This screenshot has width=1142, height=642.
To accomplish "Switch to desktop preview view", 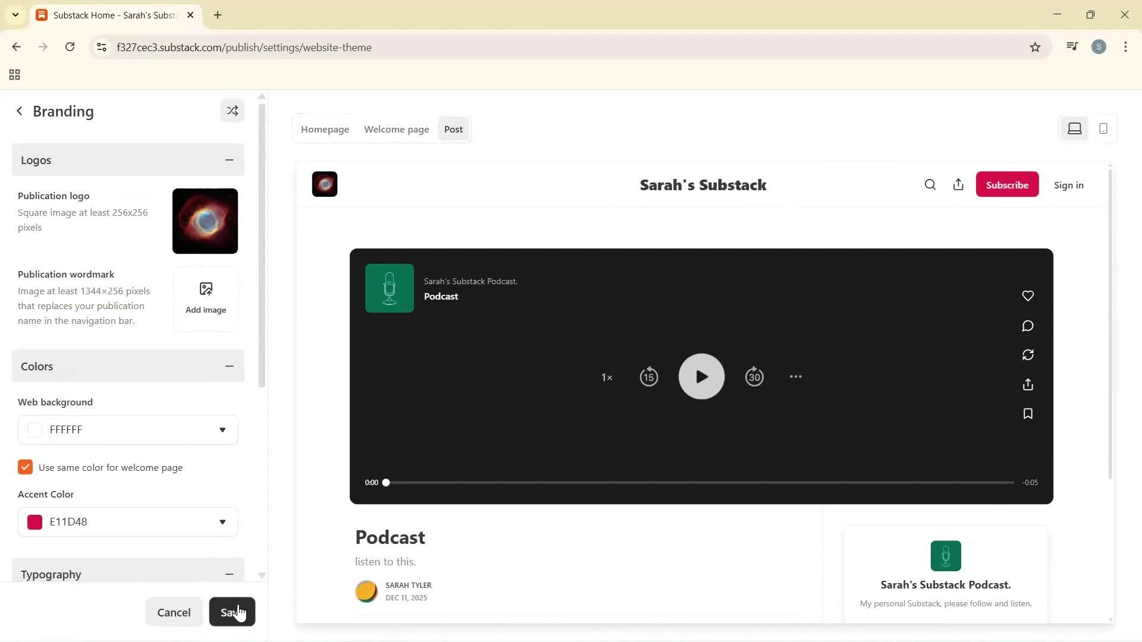I will coord(1074,128).
